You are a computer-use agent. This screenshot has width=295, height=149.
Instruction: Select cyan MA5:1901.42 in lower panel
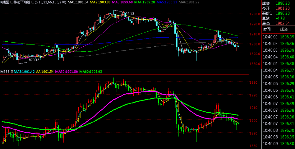pyautogui.click(x=24, y=72)
